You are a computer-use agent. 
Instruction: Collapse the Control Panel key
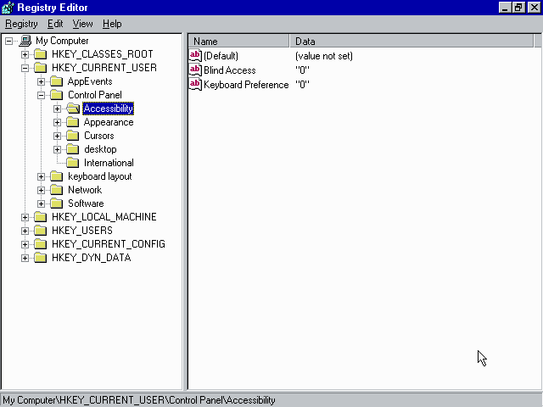(x=42, y=95)
